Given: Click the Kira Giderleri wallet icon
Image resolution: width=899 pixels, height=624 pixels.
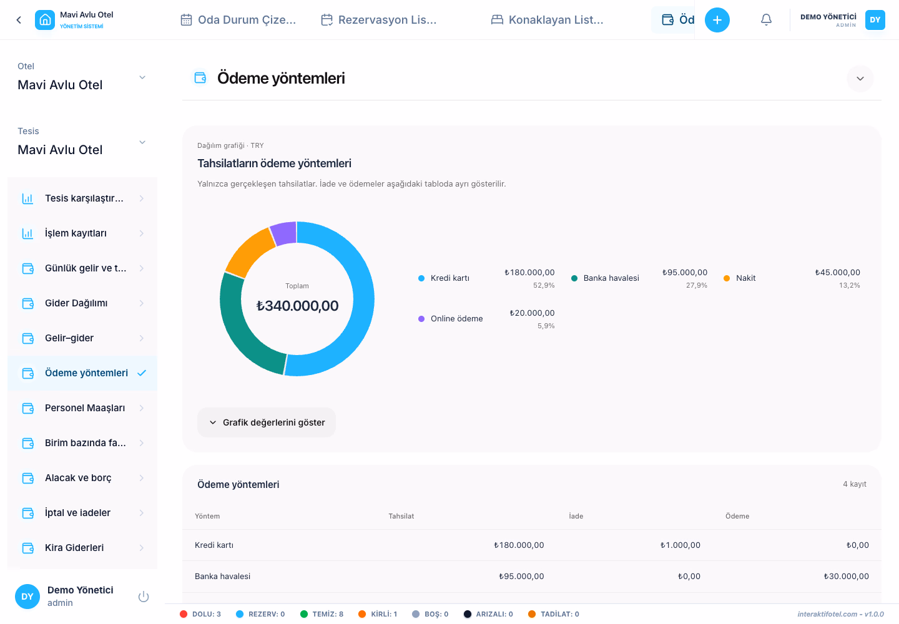Looking at the screenshot, I should coord(28,548).
